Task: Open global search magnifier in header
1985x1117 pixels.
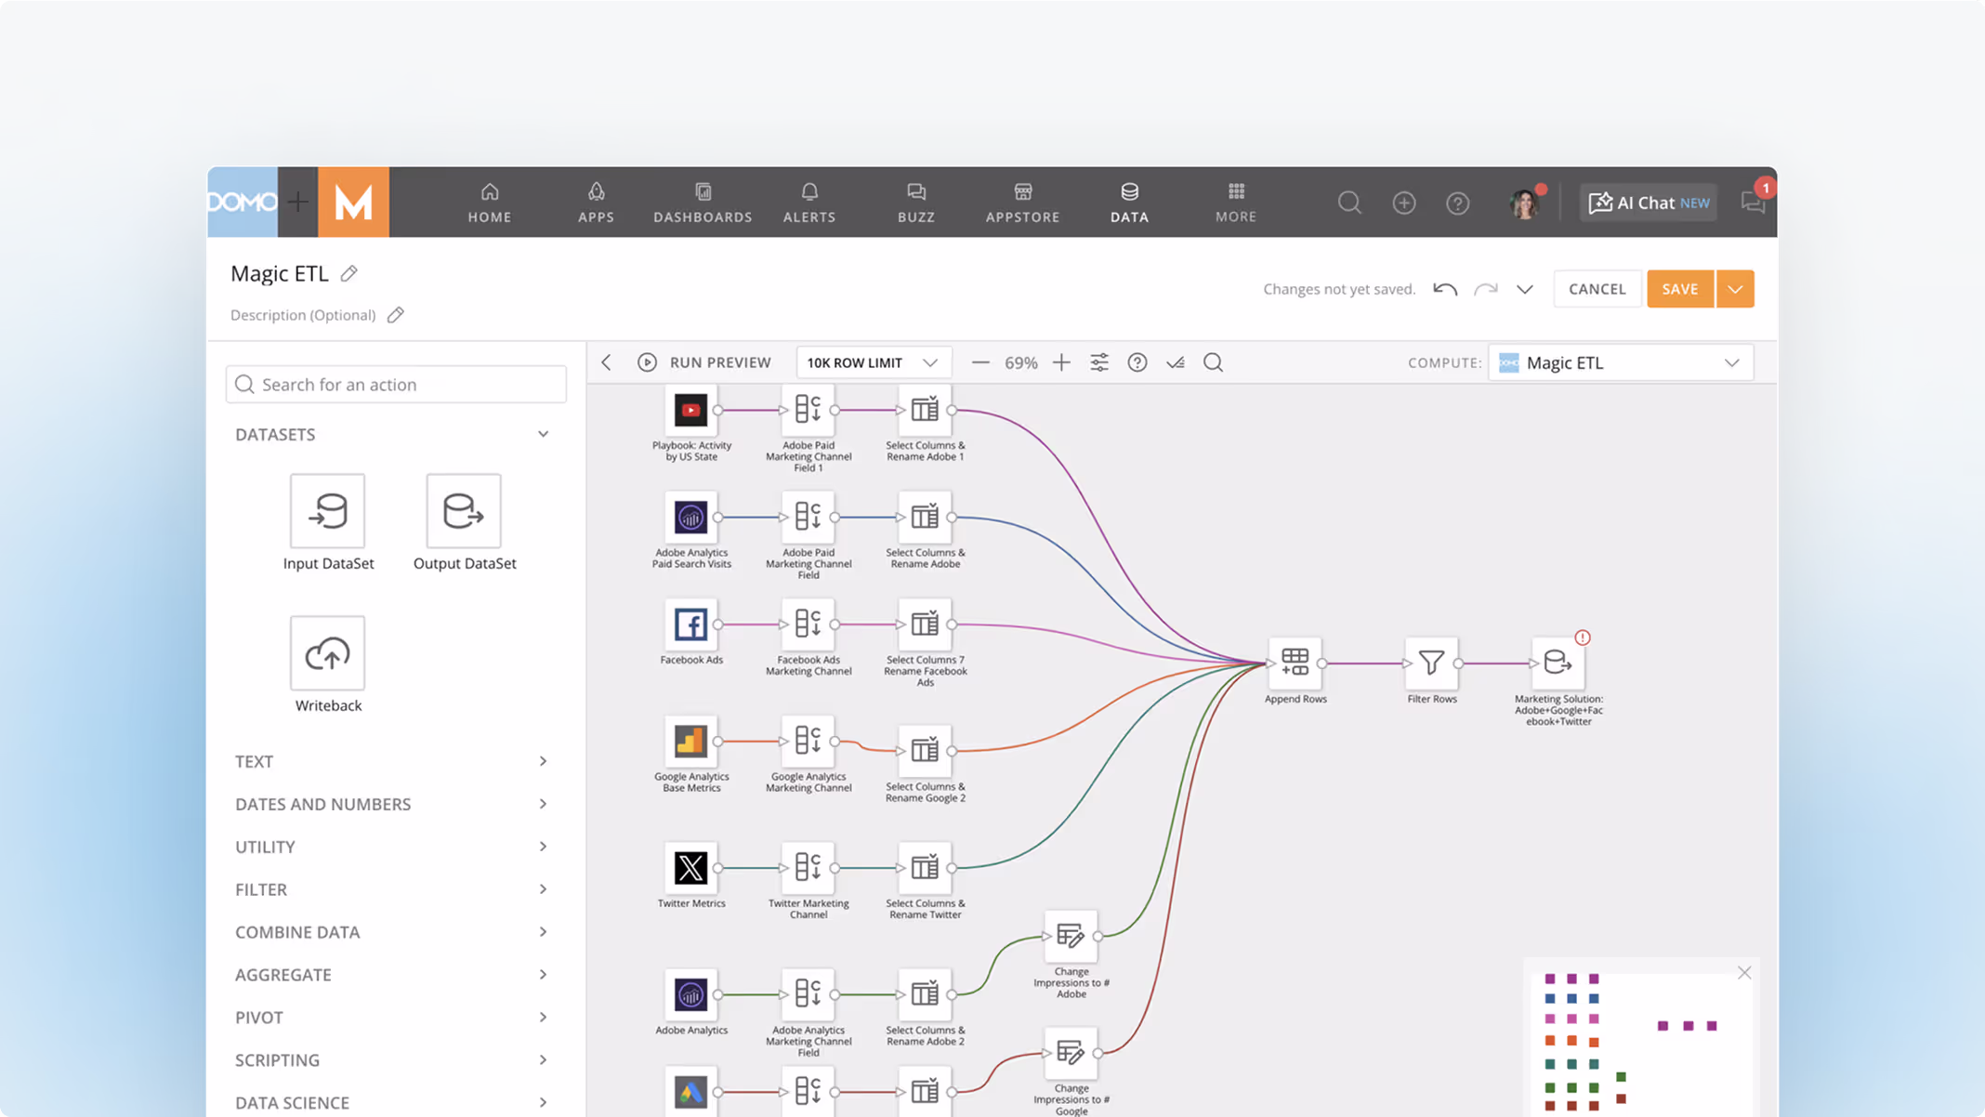Action: pos(1349,203)
